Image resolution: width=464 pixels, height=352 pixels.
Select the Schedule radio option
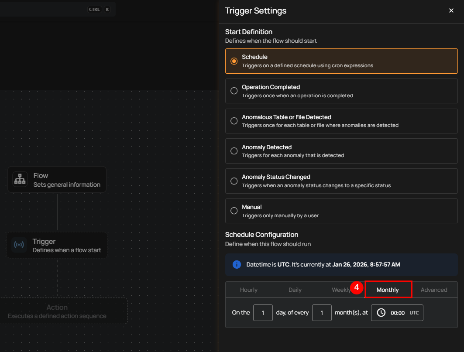tap(234, 61)
